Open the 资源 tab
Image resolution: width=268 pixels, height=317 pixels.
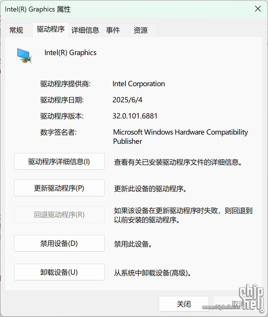pyautogui.click(x=144, y=30)
